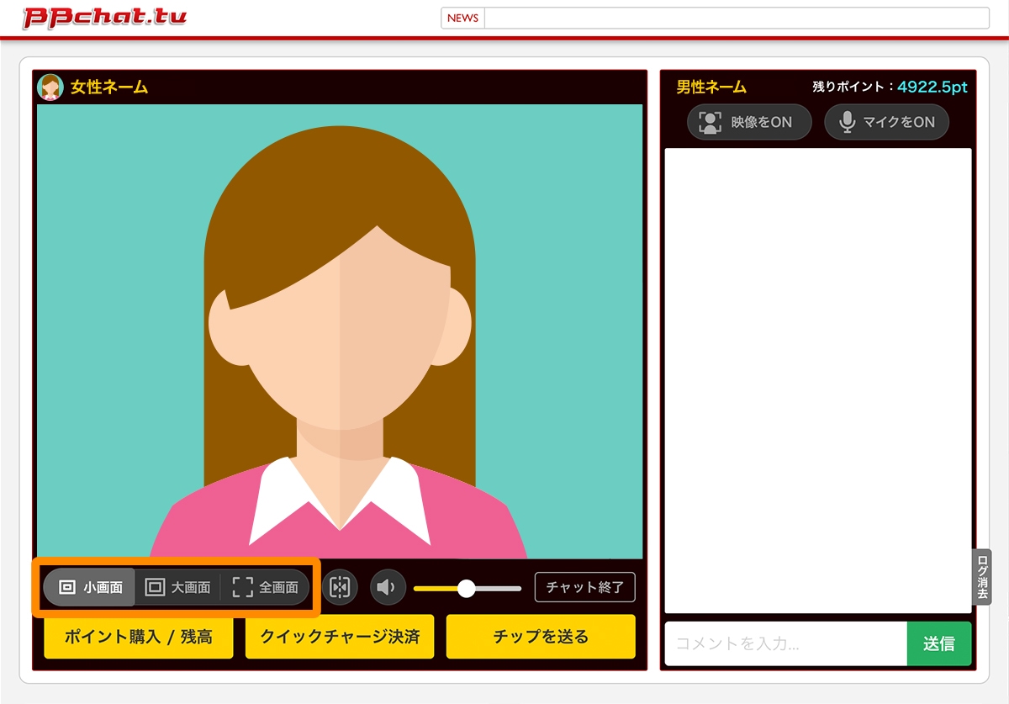Click the green 送信 send button

pos(939,642)
